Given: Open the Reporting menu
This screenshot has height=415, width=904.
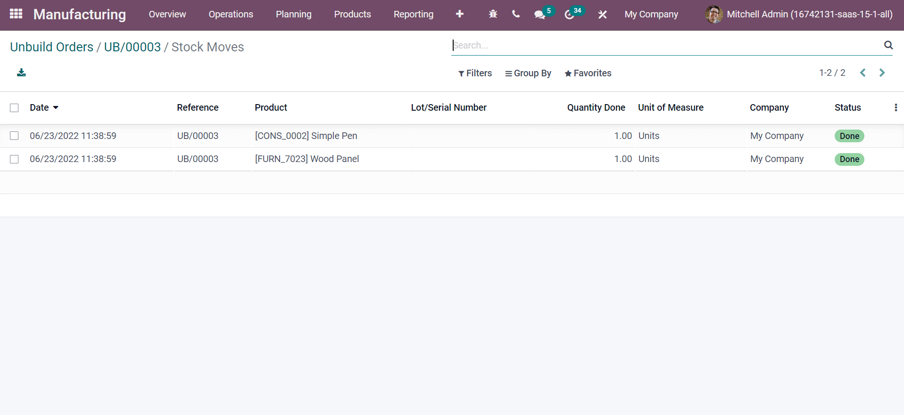Looking at the screenshot, I should pyautogui.click(x=414, y=15).
